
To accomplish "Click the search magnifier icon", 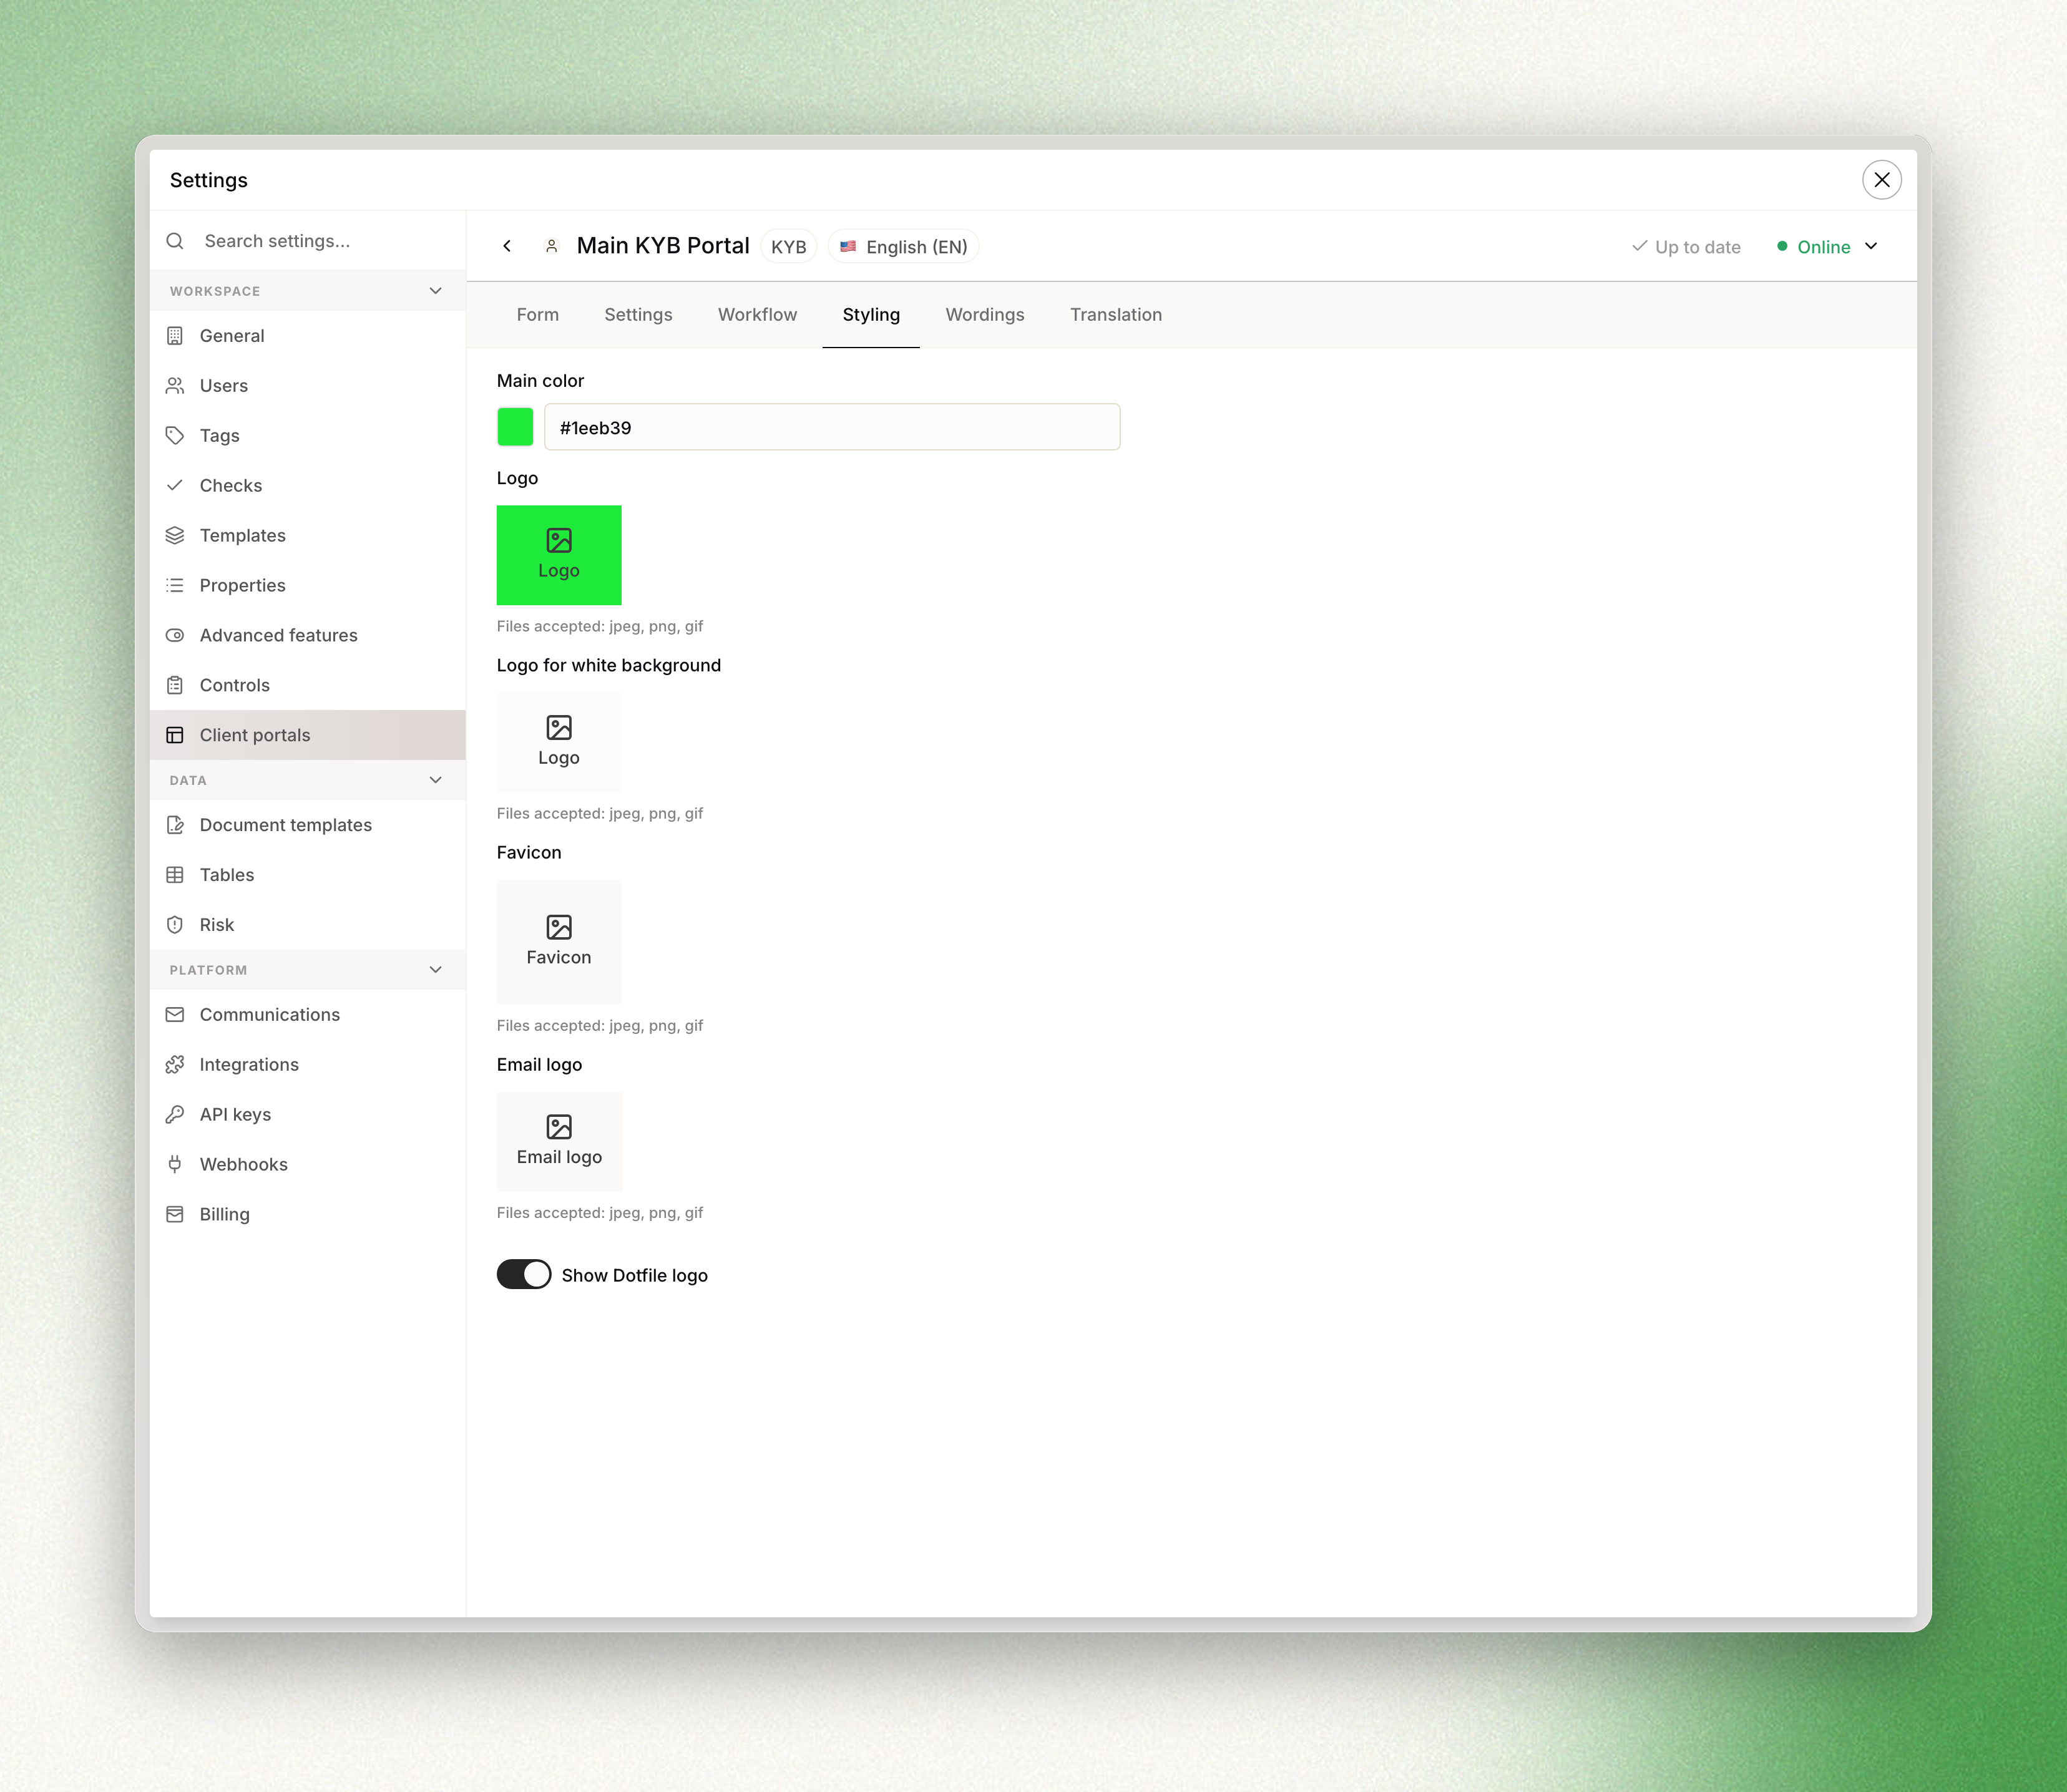I will (x=175, y=241).
